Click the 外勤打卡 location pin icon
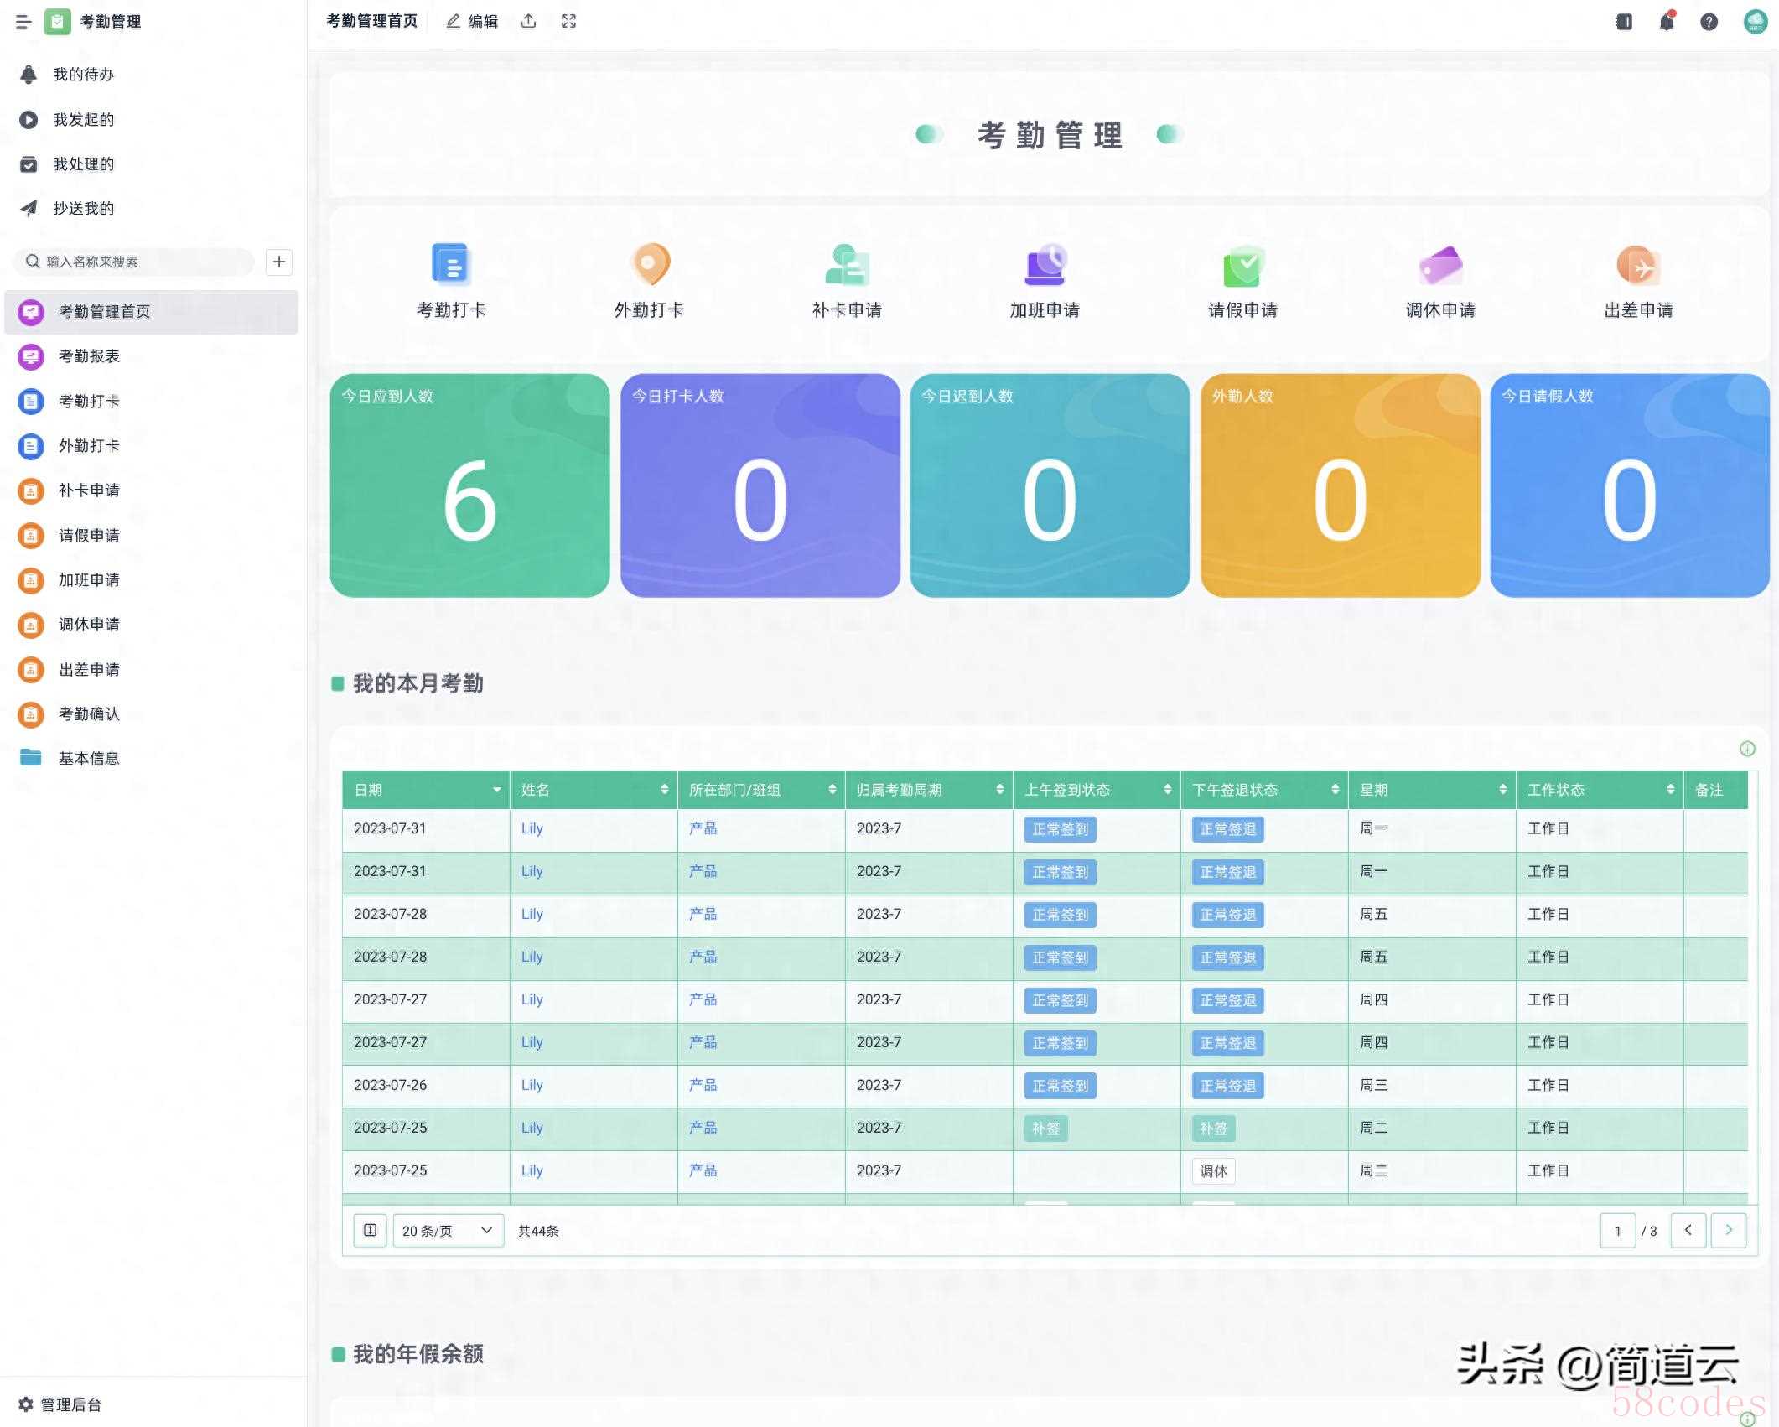 tap(651, 265)
